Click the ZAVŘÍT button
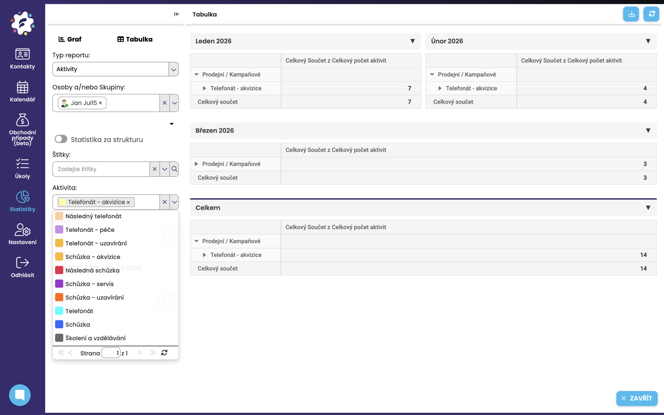 (x=637, y=398)
